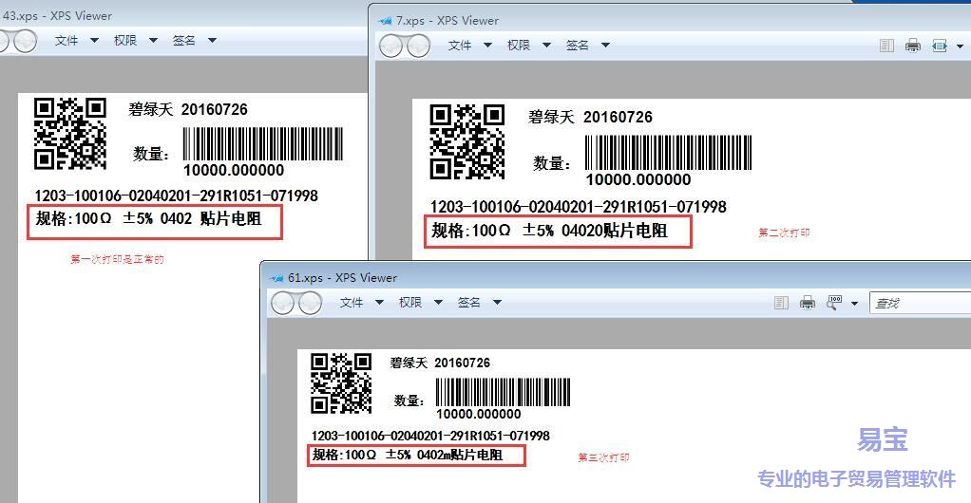Click the forward navigation button in 43.xps

[x=24, y=41]
